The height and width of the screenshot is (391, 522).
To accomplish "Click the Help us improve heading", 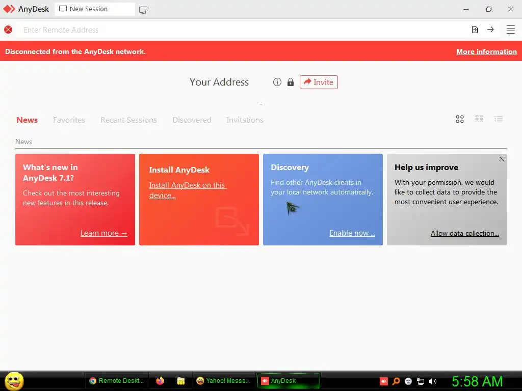I will [426, 167].
